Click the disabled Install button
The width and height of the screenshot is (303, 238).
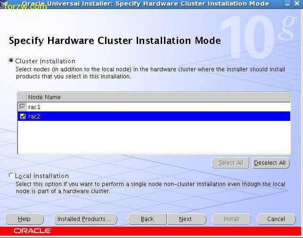tap(231, 219)
